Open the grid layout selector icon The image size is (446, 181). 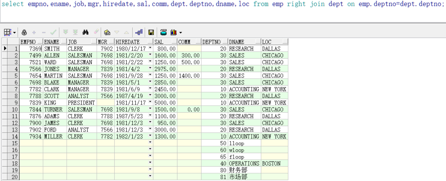click(8, 32)
